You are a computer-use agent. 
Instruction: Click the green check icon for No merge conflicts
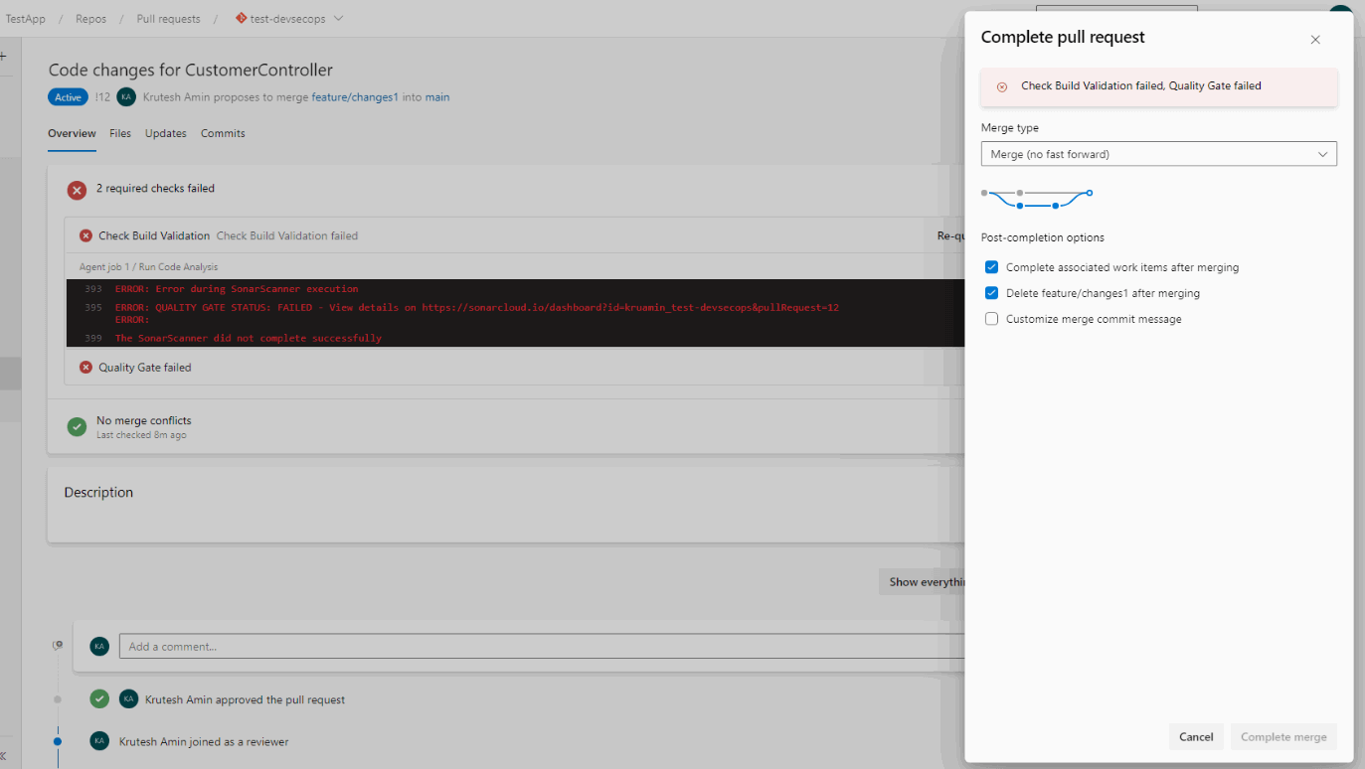pos(77,426)
